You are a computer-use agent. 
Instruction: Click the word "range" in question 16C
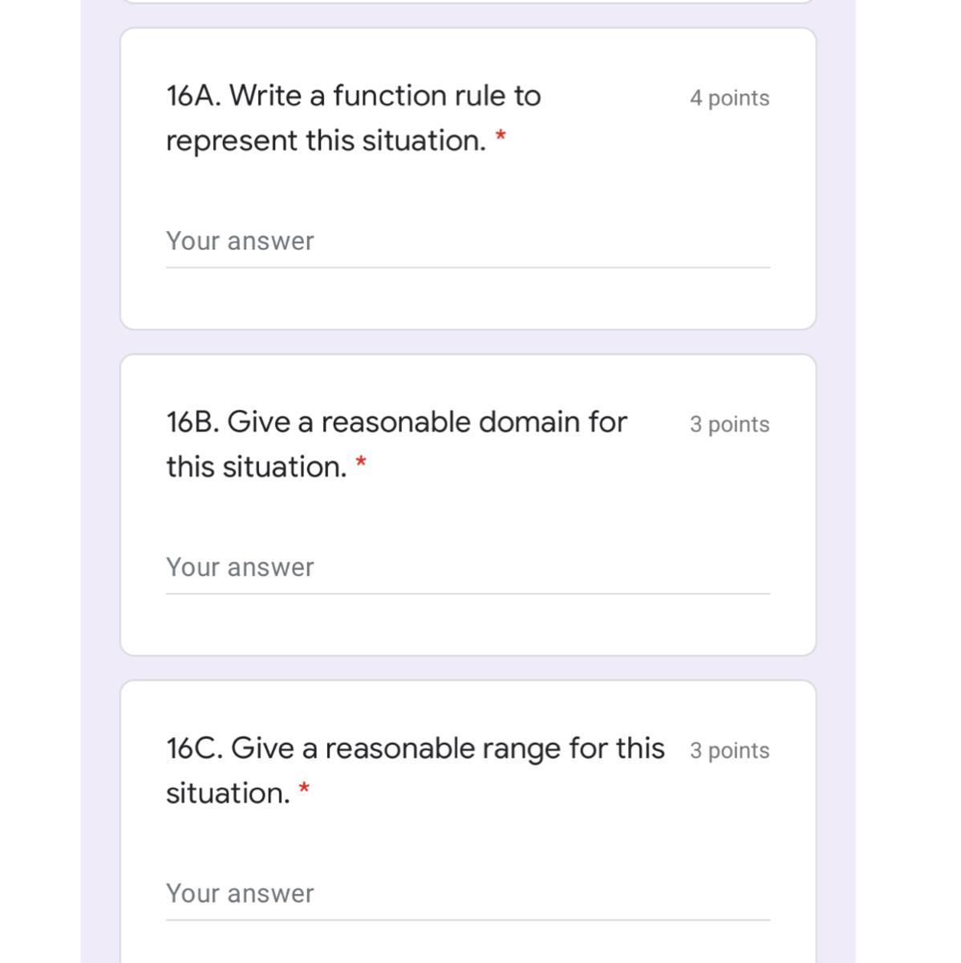pyautogui.click(x=525, y=749)
